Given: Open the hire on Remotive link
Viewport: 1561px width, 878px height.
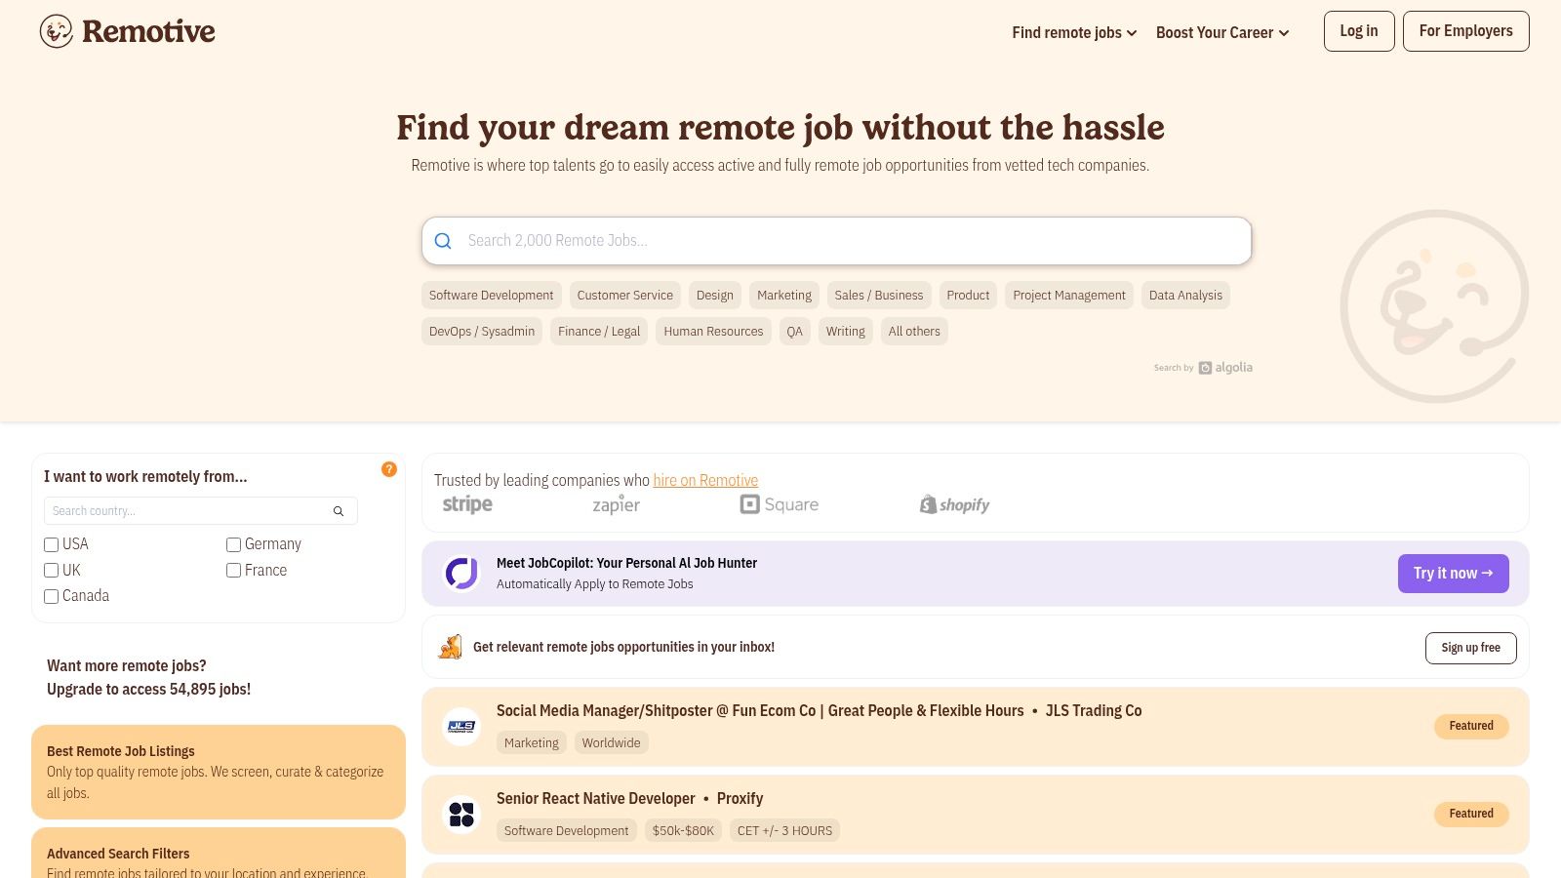Looking at the screenshot, I should click(x=705, y=480).
